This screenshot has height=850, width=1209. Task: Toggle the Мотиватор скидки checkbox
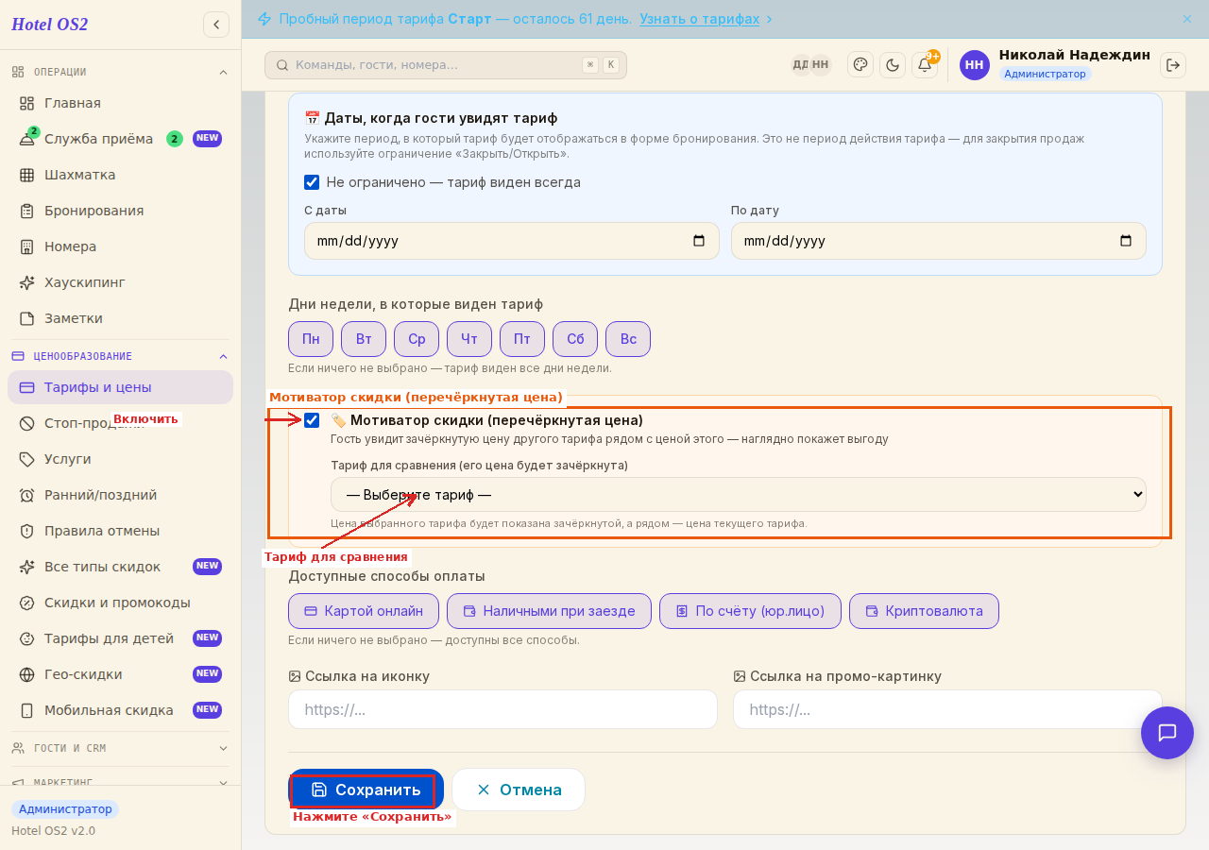tap(312, 420)
